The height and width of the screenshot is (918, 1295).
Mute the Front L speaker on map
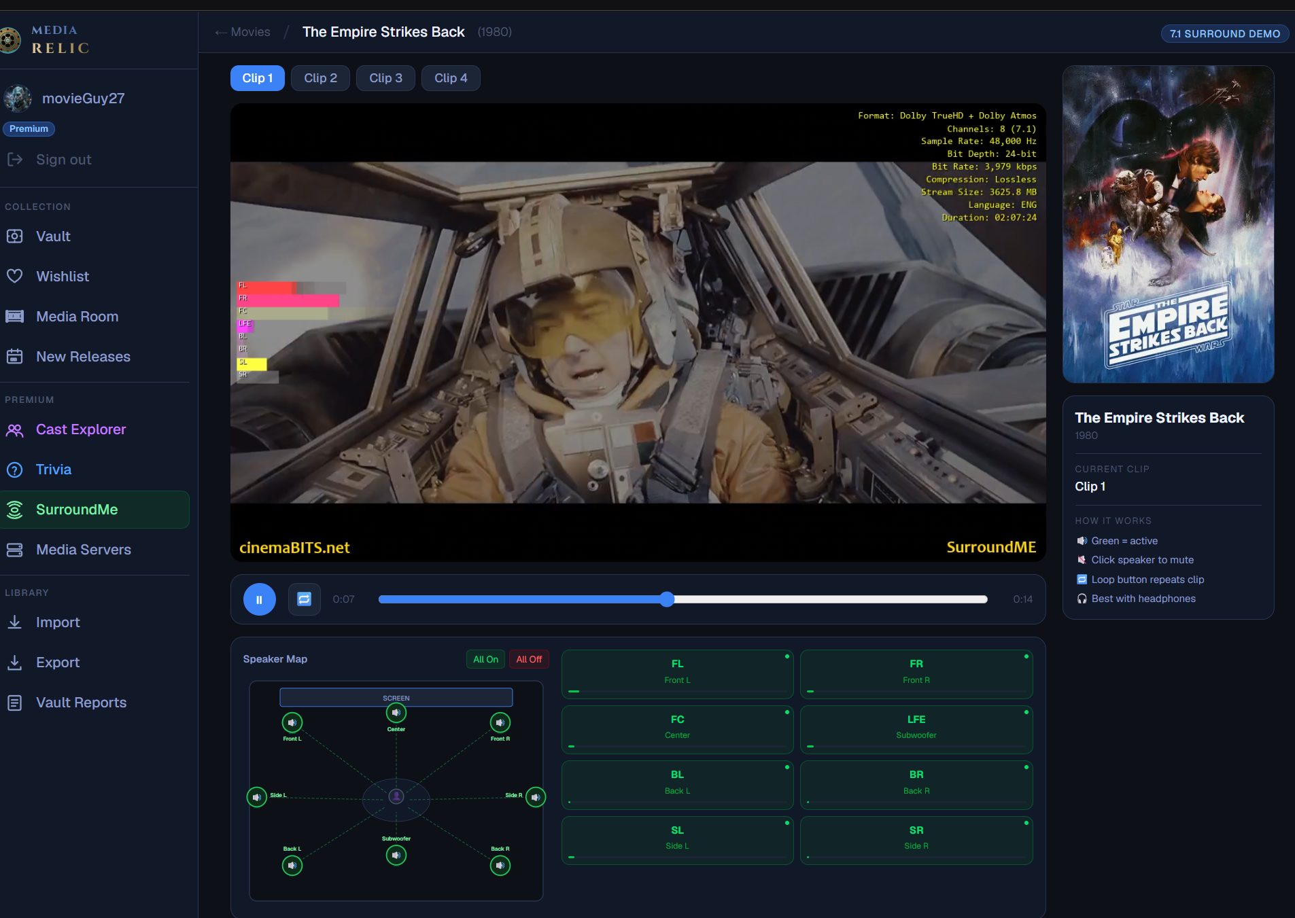point(292,722)
